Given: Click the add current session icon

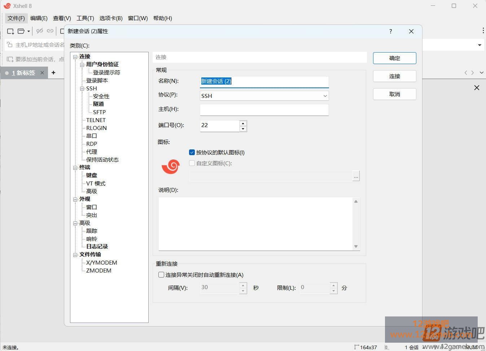Looking at the screenshot, I should (x=10, y=59).
